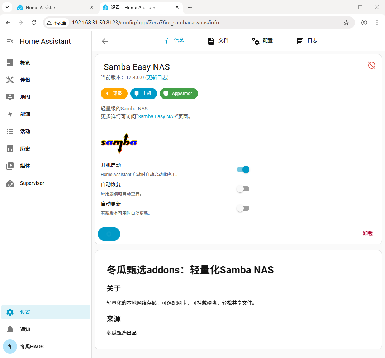Reload the page with browser refresh icon
Viewport: 385px width, 358px height.
34,23
